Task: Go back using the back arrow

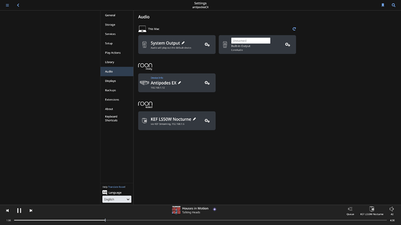Action: [18, 5]
